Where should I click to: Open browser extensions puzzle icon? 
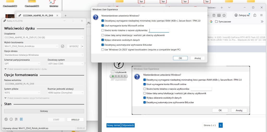[x=255, y=15]
